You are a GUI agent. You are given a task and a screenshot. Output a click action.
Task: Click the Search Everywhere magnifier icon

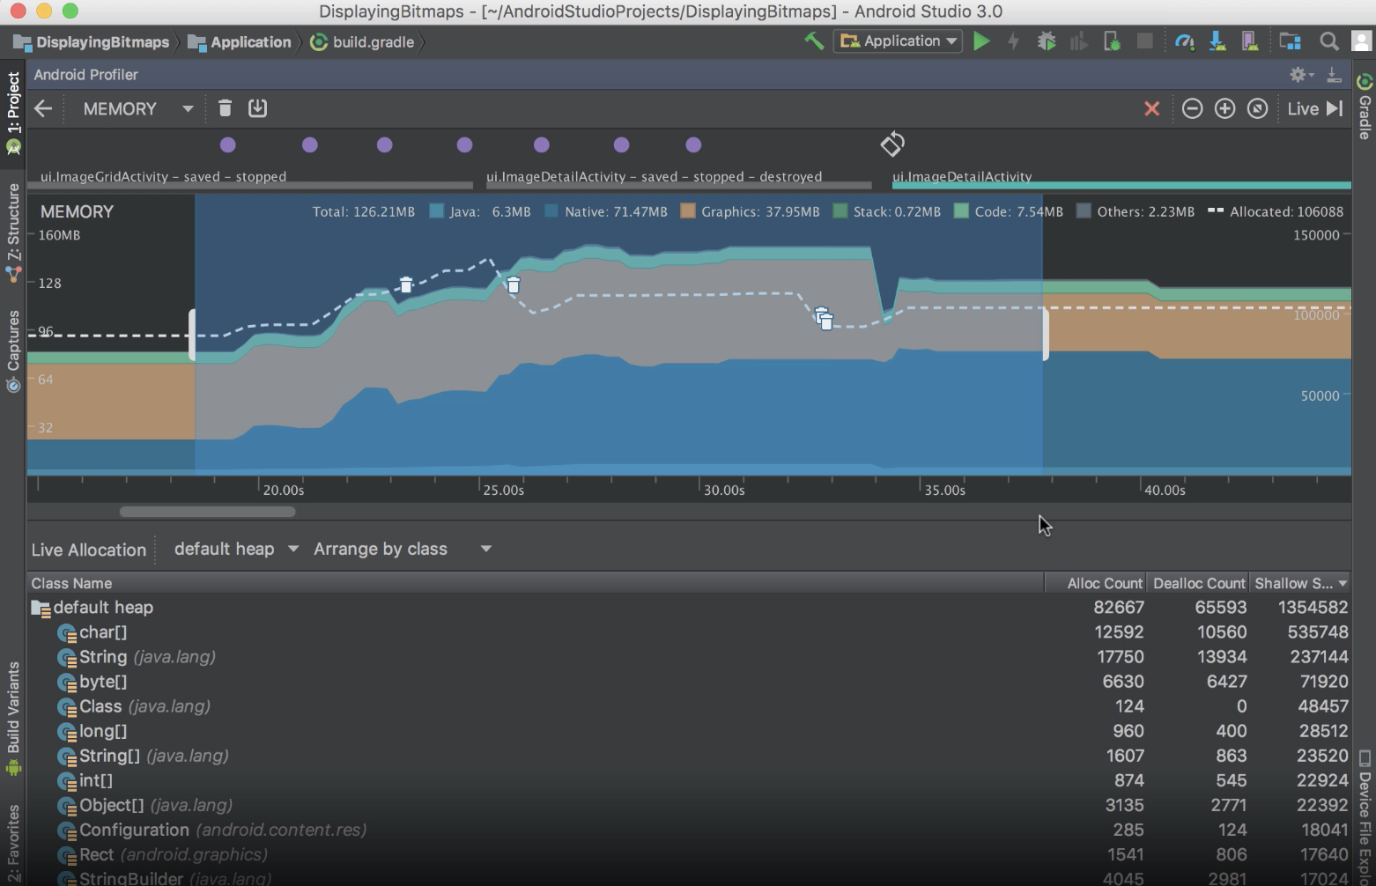1329,41
